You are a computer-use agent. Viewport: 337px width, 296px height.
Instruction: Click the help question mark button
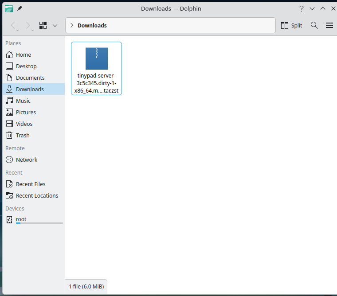click(x=302, y=8)
